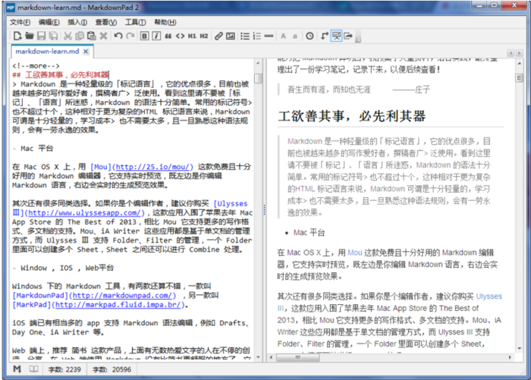Click http://markpad.fluid.impa.br/ URL in editor

[118, 305]
